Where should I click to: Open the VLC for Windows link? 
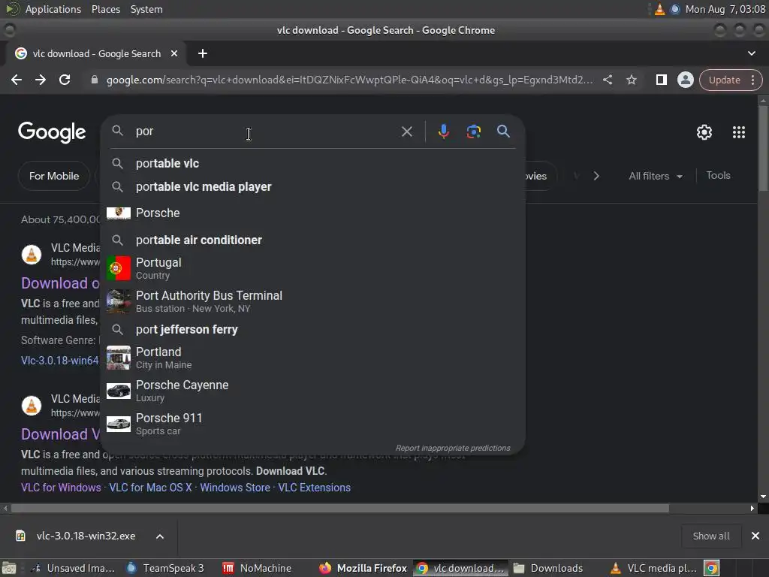pos(61,488)
